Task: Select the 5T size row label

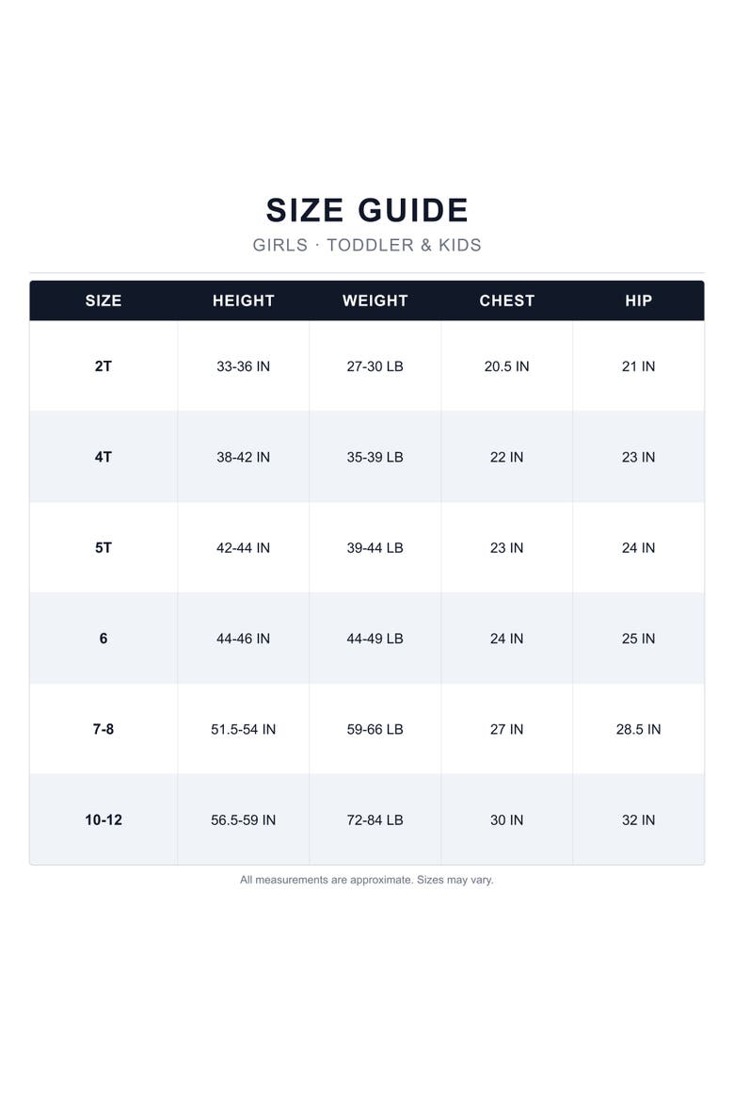Action: 104,547
